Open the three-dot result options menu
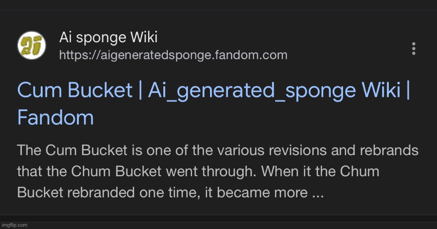Viewport: 437px width, 229px height. [x=414, y=49]
